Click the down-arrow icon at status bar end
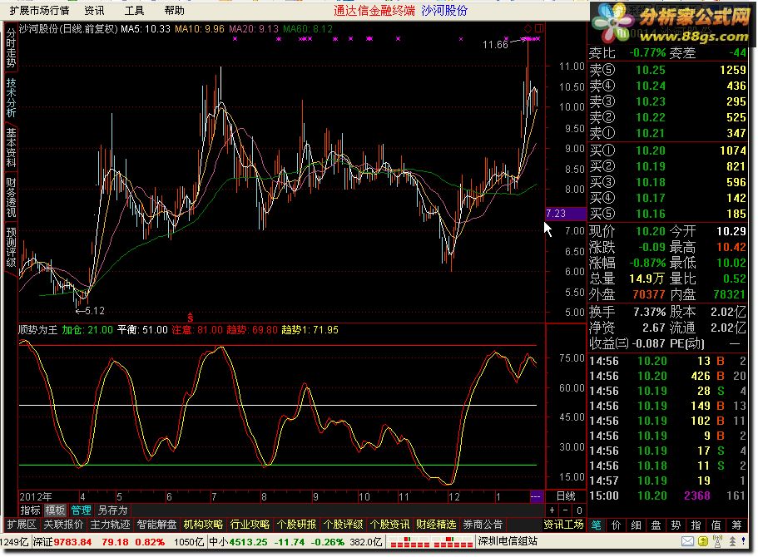Image resolution: width=758 pixels, height=557 pixels. [x=744, y=541]
